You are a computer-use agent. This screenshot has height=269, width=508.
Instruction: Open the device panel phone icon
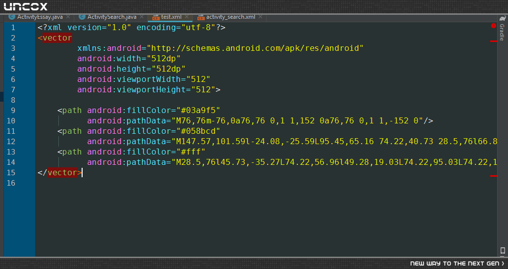pos(503,251)
